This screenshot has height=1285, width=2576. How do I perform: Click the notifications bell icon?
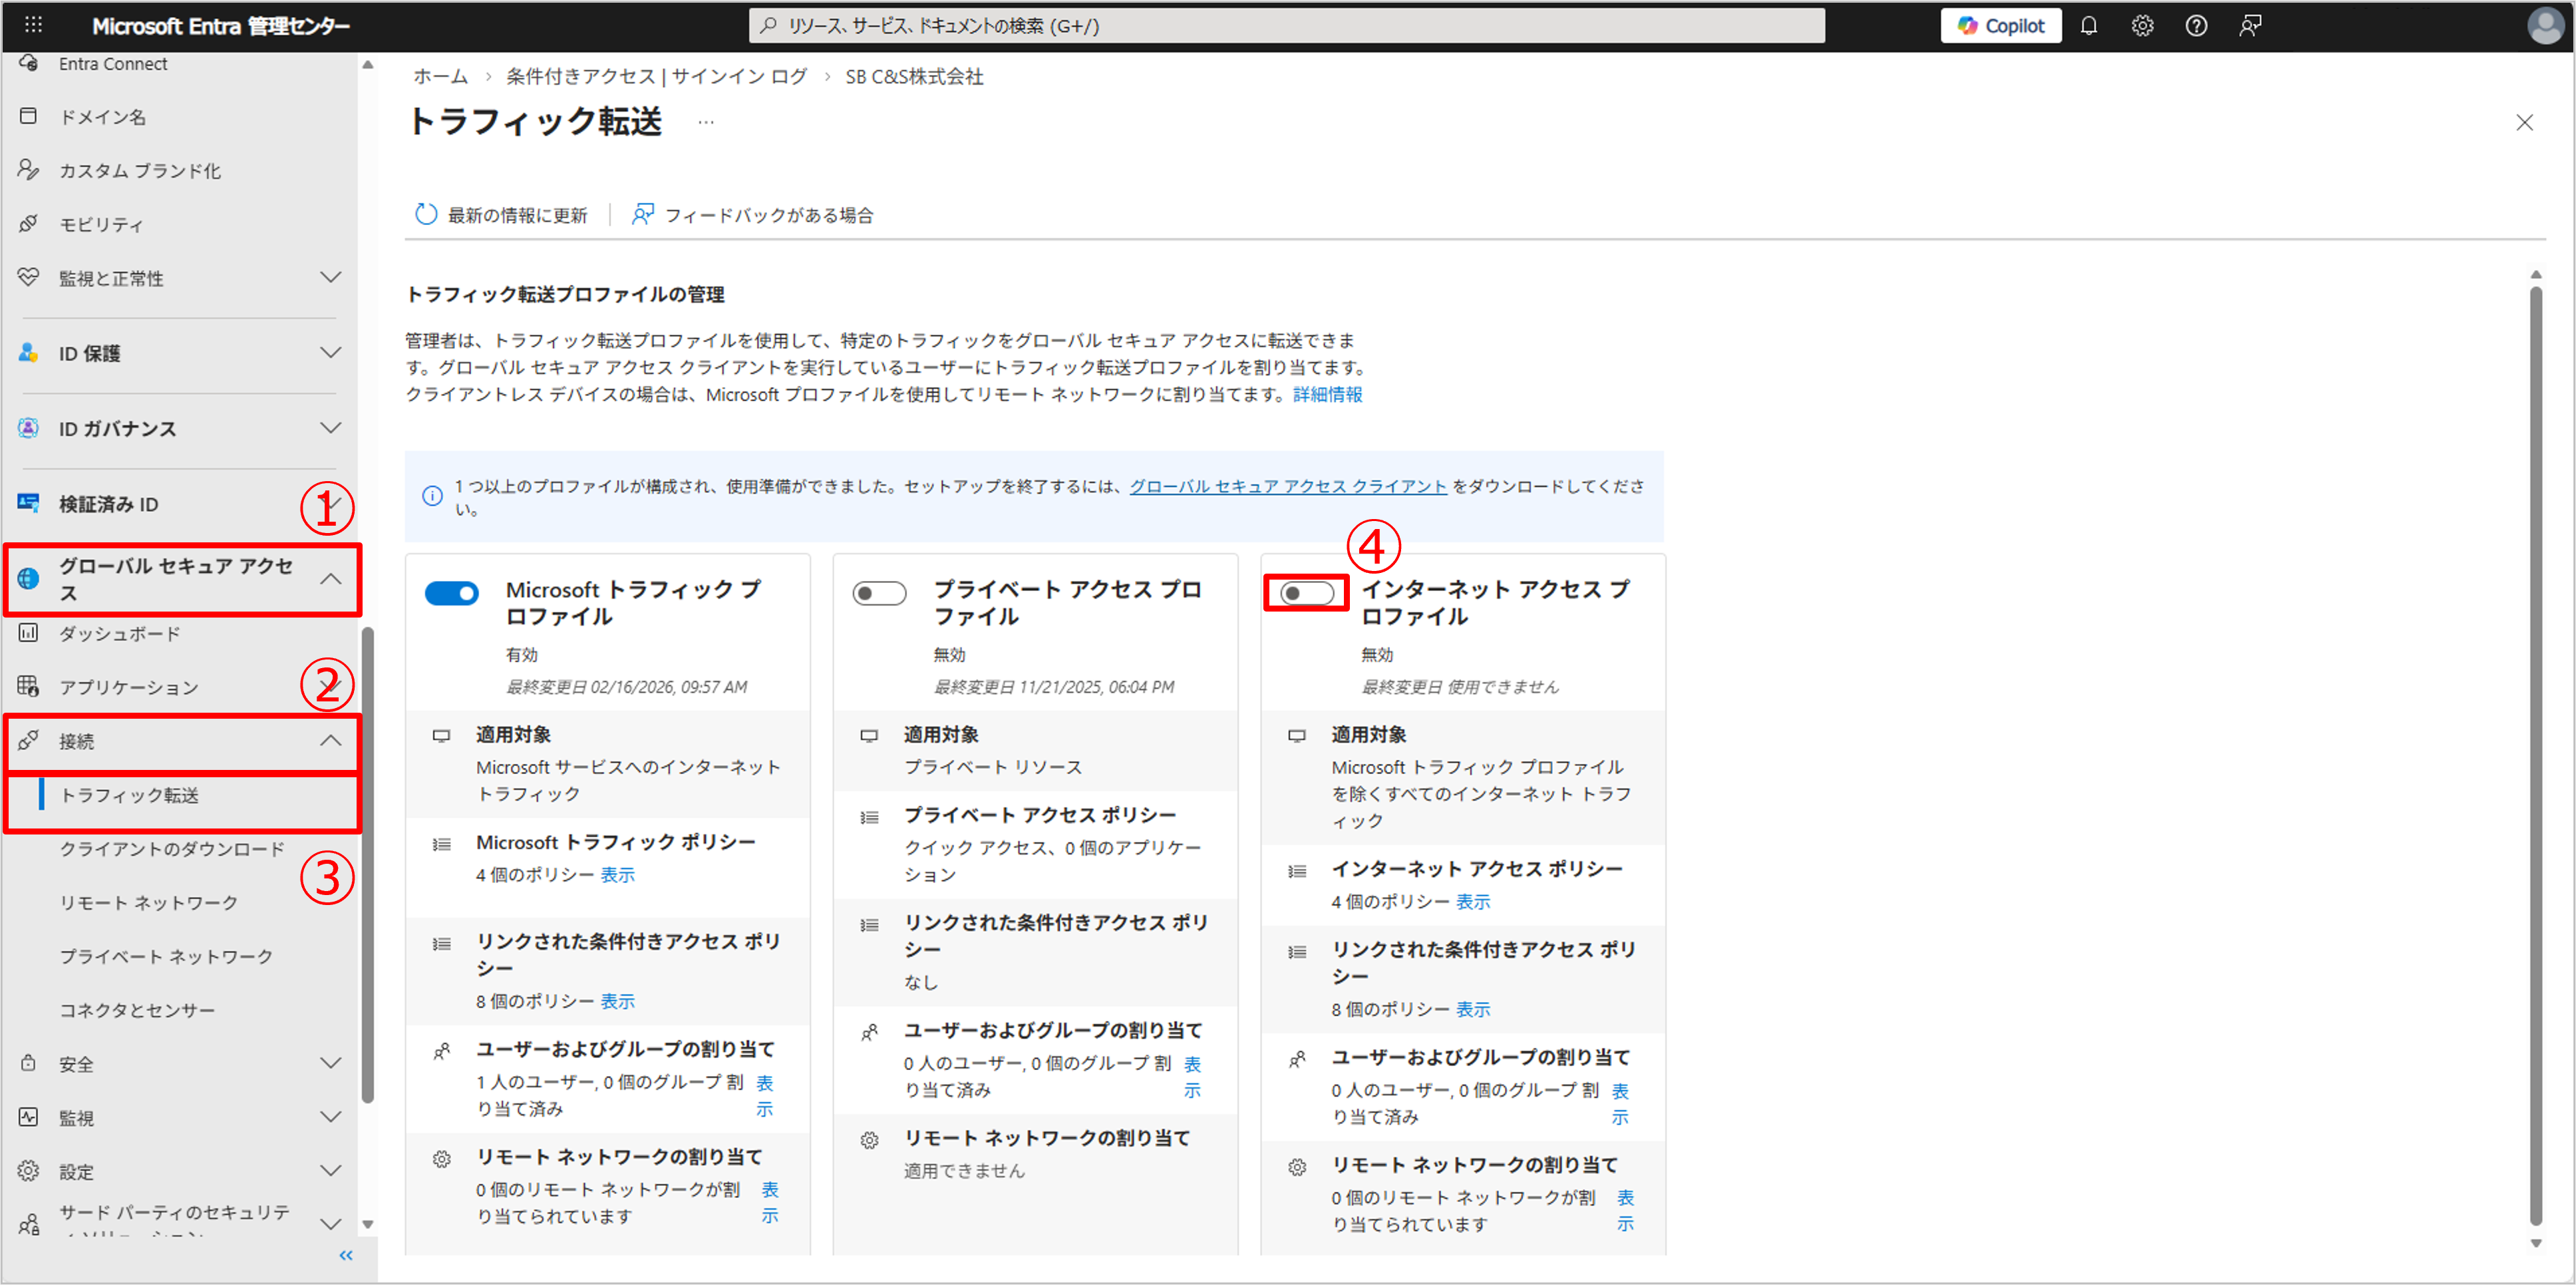(2088, 26)
